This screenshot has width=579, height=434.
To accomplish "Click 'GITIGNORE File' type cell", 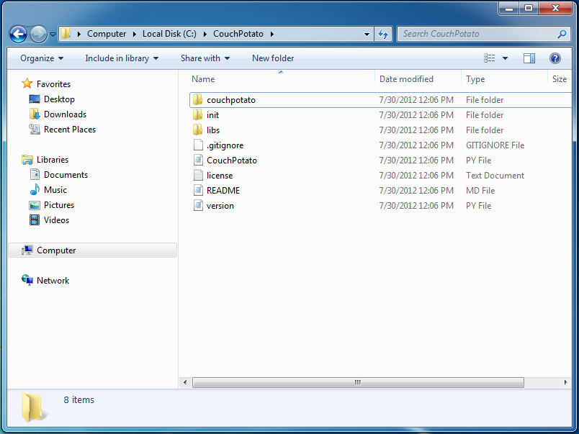I will coord(495,145).
